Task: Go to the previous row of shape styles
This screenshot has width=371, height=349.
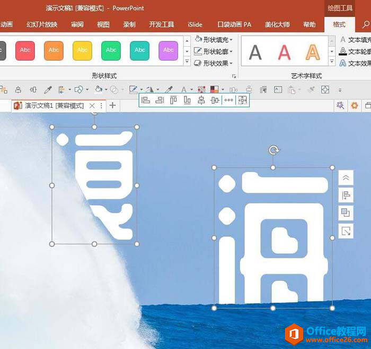Action: [187, 41]
